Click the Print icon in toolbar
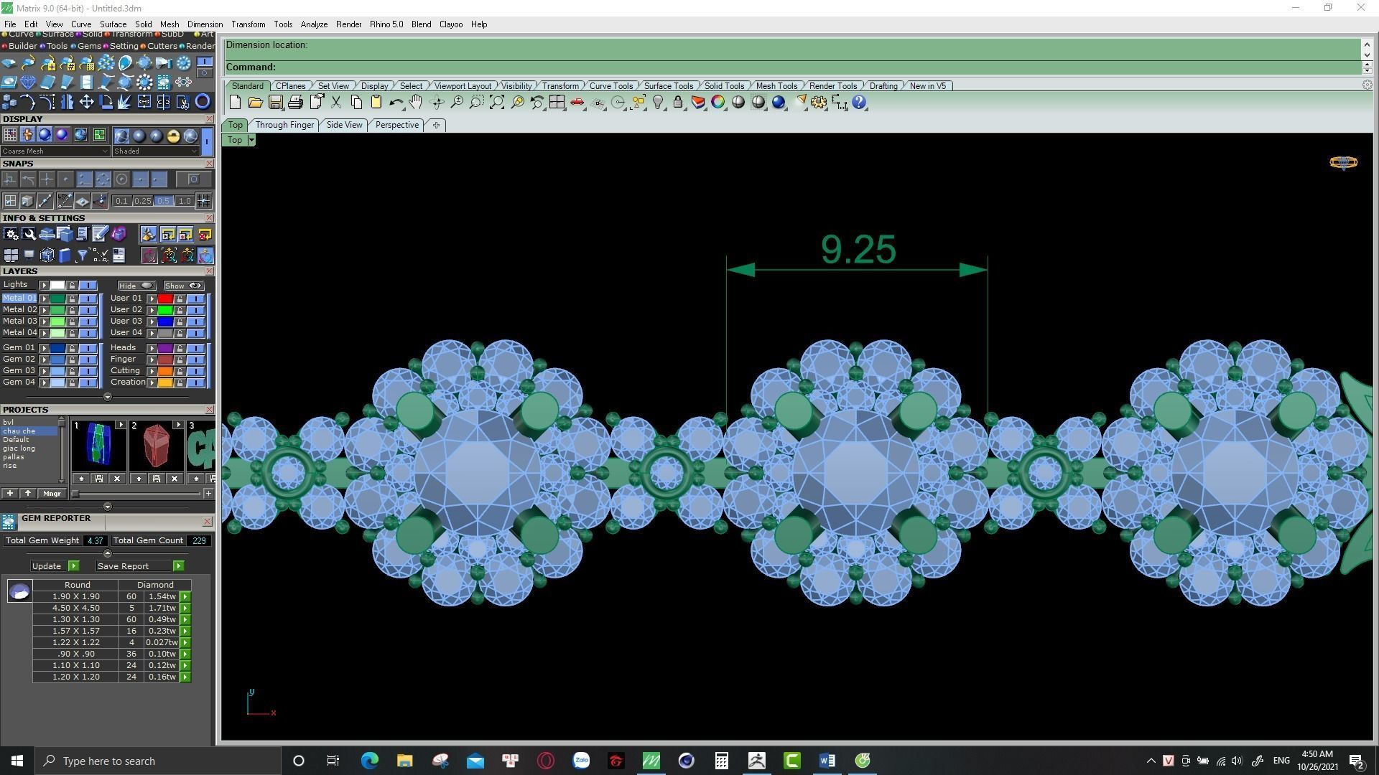 (x=295, y=103)
